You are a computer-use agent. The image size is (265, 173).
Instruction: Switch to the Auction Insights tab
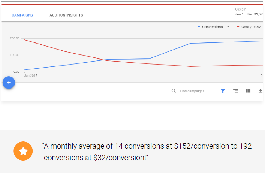tap(66, 15)
